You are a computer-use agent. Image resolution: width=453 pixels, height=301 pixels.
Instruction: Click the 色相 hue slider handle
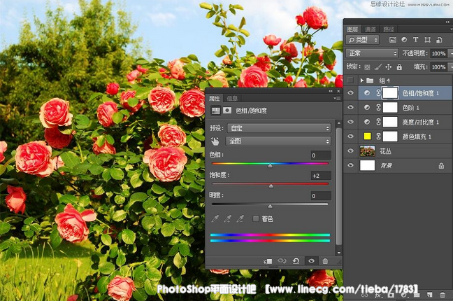coord(270,166)
